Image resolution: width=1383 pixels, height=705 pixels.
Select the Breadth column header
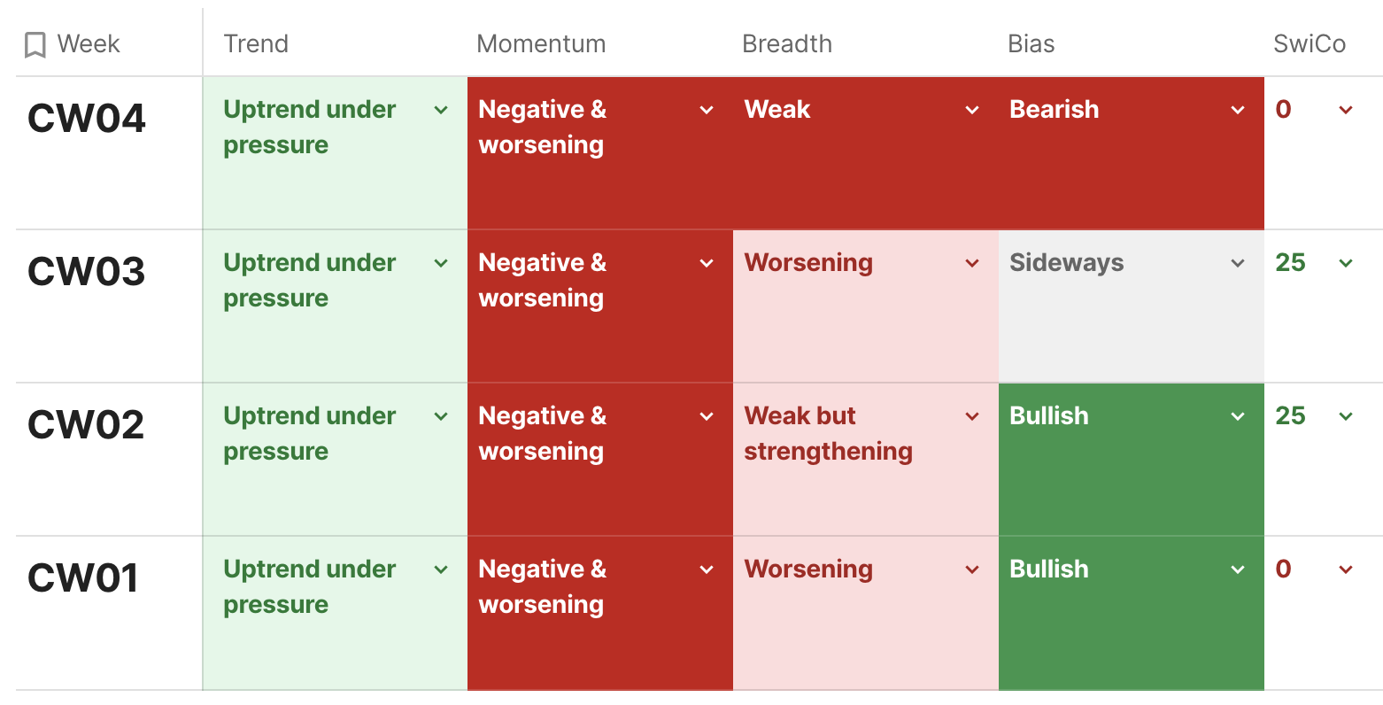point(787,44)
